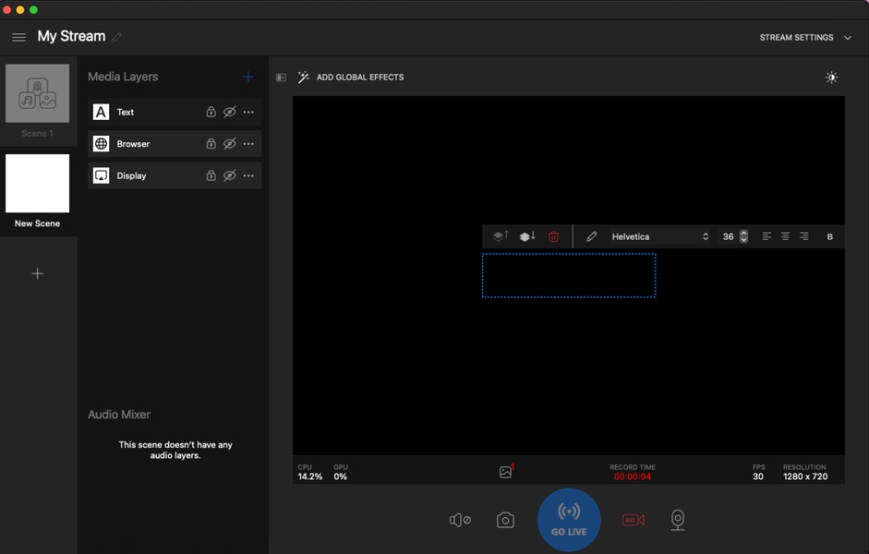The image size is (869, 554).
Task: Open more options for the Text layer
Action: click(248, 112)
